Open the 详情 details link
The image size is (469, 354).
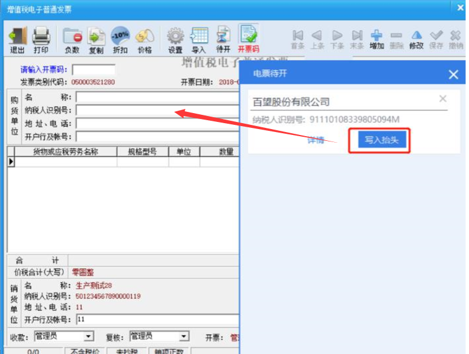tap(316, 140)
